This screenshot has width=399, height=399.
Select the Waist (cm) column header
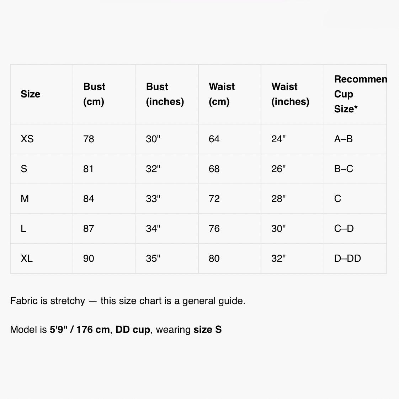(222, 94)
